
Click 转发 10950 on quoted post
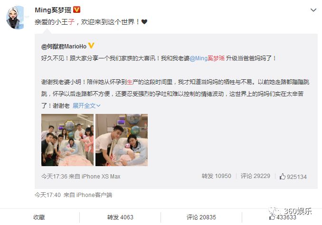pyautogui.click(x=216, y=176)
